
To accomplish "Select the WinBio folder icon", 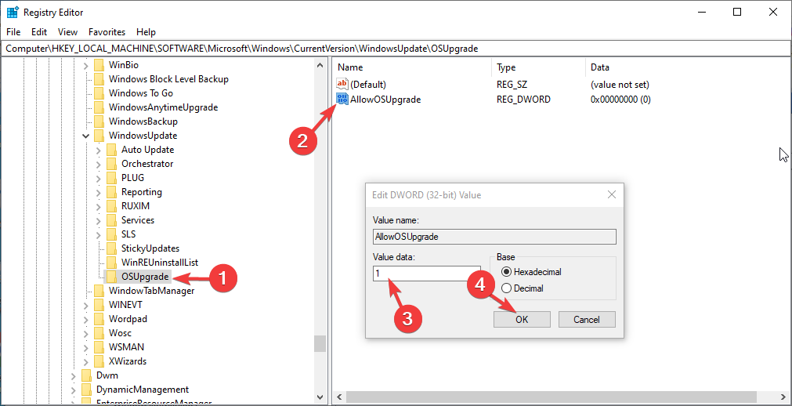I will 99,65.
